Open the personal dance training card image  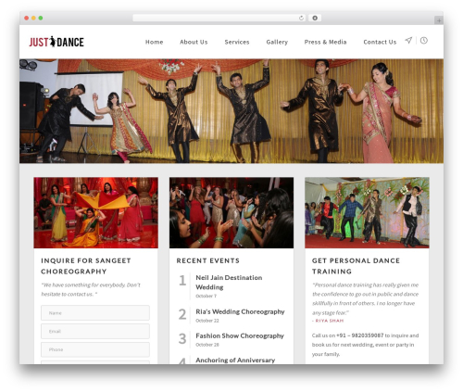point(367,212)
